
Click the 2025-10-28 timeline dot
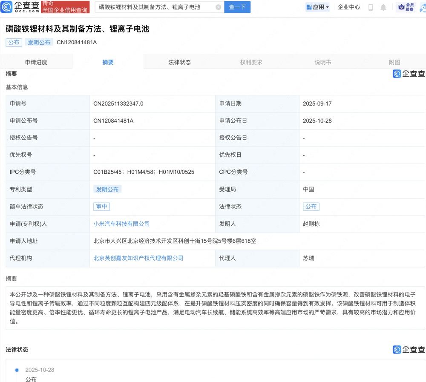(17, 370)
